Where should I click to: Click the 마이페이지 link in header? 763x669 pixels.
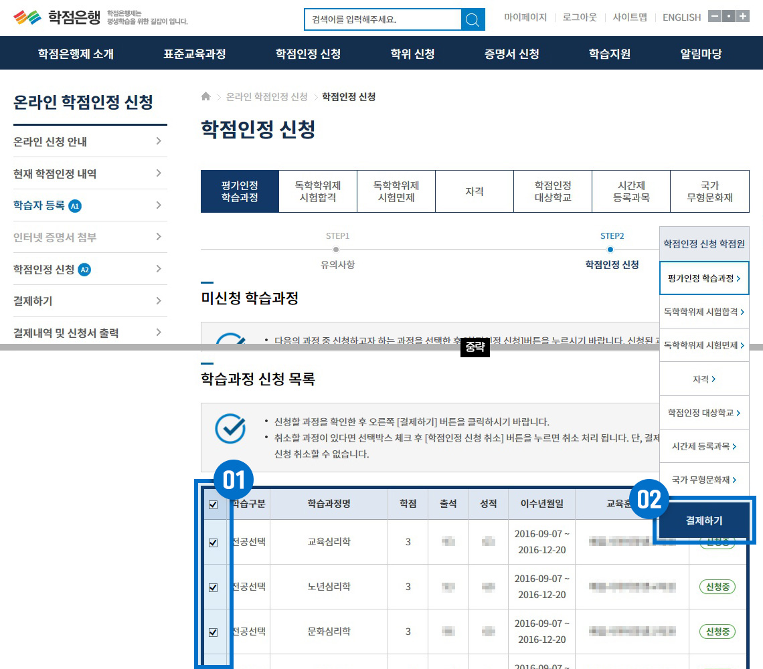(525, 17)
